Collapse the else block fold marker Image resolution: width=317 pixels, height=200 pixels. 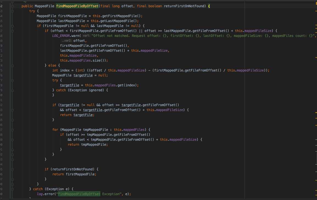click(12, 65)
